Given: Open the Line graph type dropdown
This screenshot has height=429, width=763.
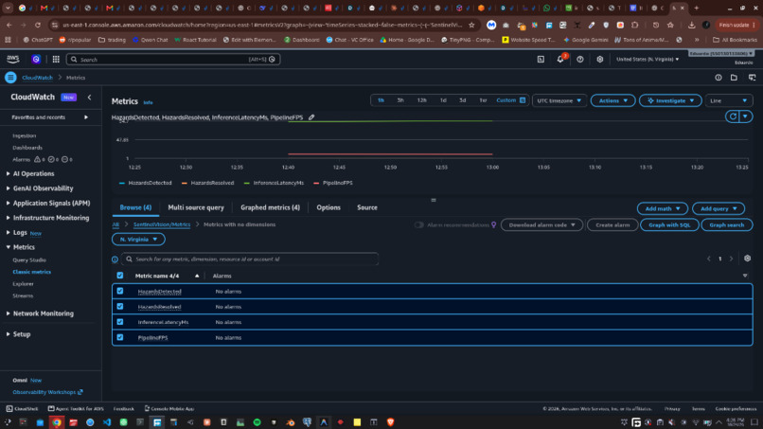Looking at the screenshot, I should 729,100.
